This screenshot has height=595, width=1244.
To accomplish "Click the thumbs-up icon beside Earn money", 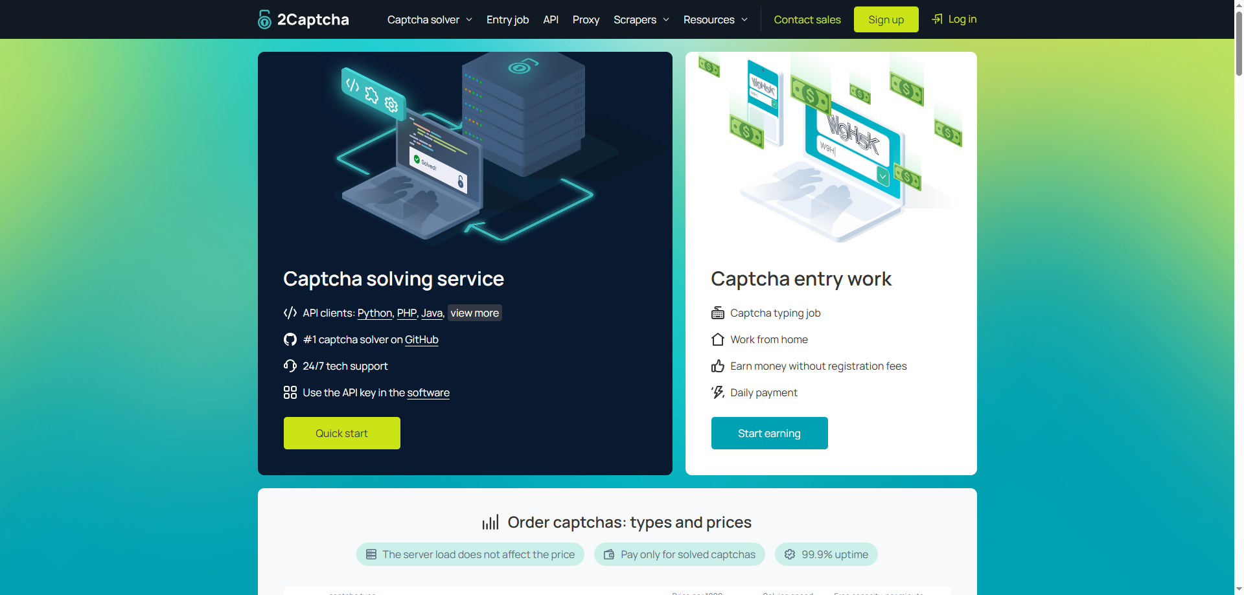I will [718, 366].
